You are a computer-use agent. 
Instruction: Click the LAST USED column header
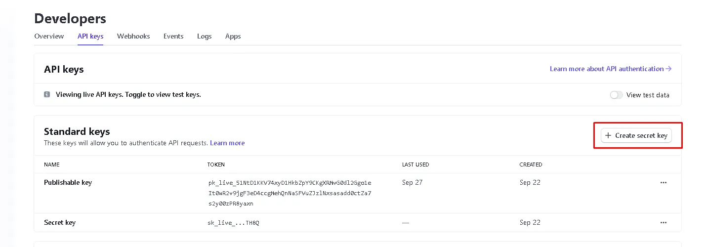(416, 165)
